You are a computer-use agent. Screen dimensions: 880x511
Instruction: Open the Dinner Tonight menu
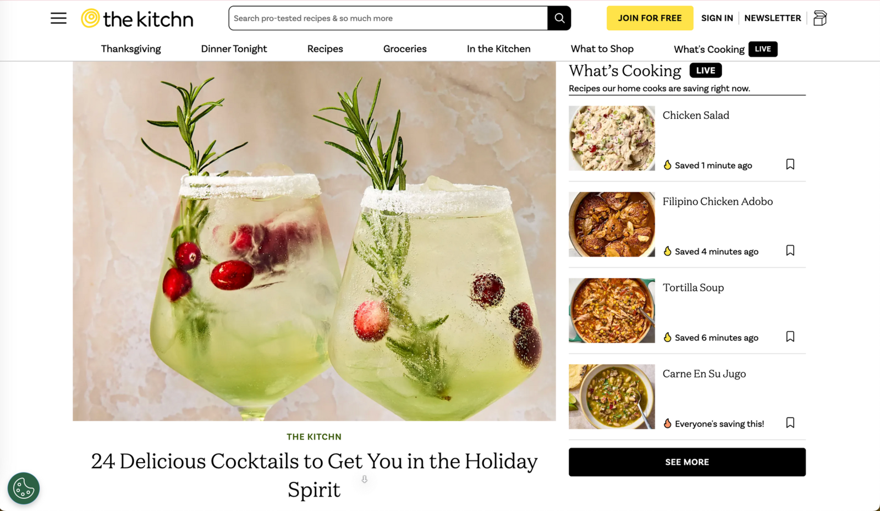click(x=234, y=49)
